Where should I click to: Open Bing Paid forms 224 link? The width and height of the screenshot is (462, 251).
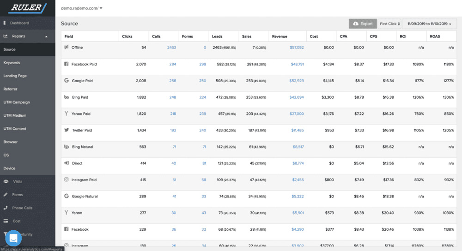[x=203, y=97]
